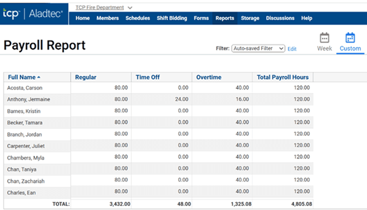Sort by Regular column header
The height and width of the screenshot is (210, 367).
click(85, 77)
